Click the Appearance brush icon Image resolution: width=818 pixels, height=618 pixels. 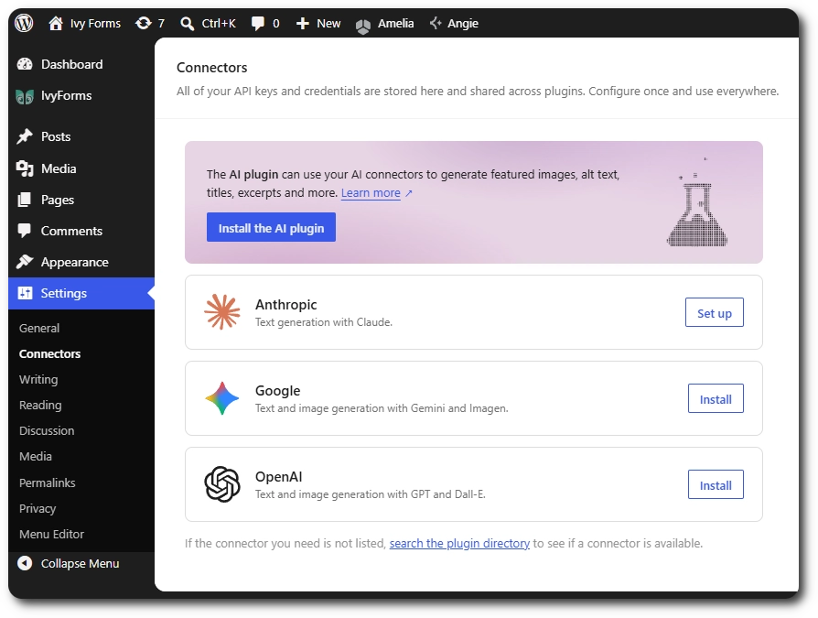pyautogui.click(x=25, y=262)
